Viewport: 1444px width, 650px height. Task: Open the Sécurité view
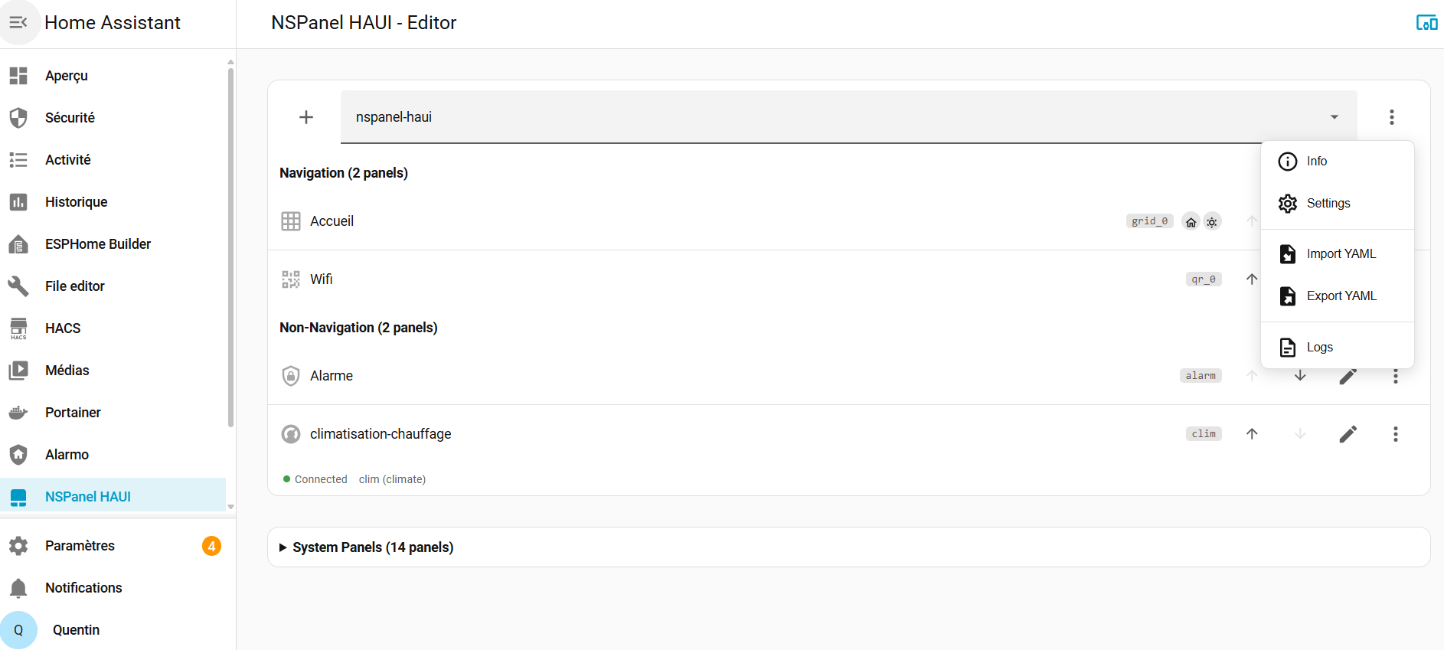113,118
